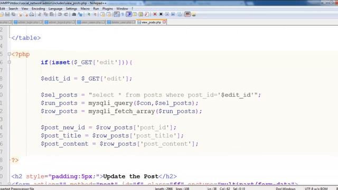Switch to the tab immediately left of view_posts.php

pyautogui.click(x=121, y=22)
